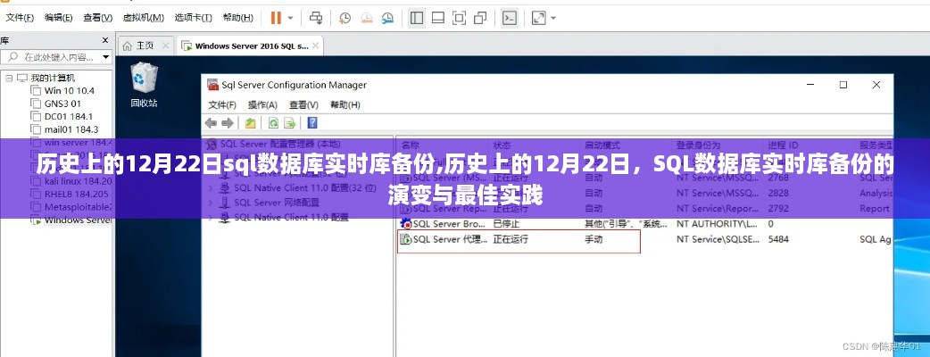Select the Win 10 10.4 virtual machine

point(69,91)
